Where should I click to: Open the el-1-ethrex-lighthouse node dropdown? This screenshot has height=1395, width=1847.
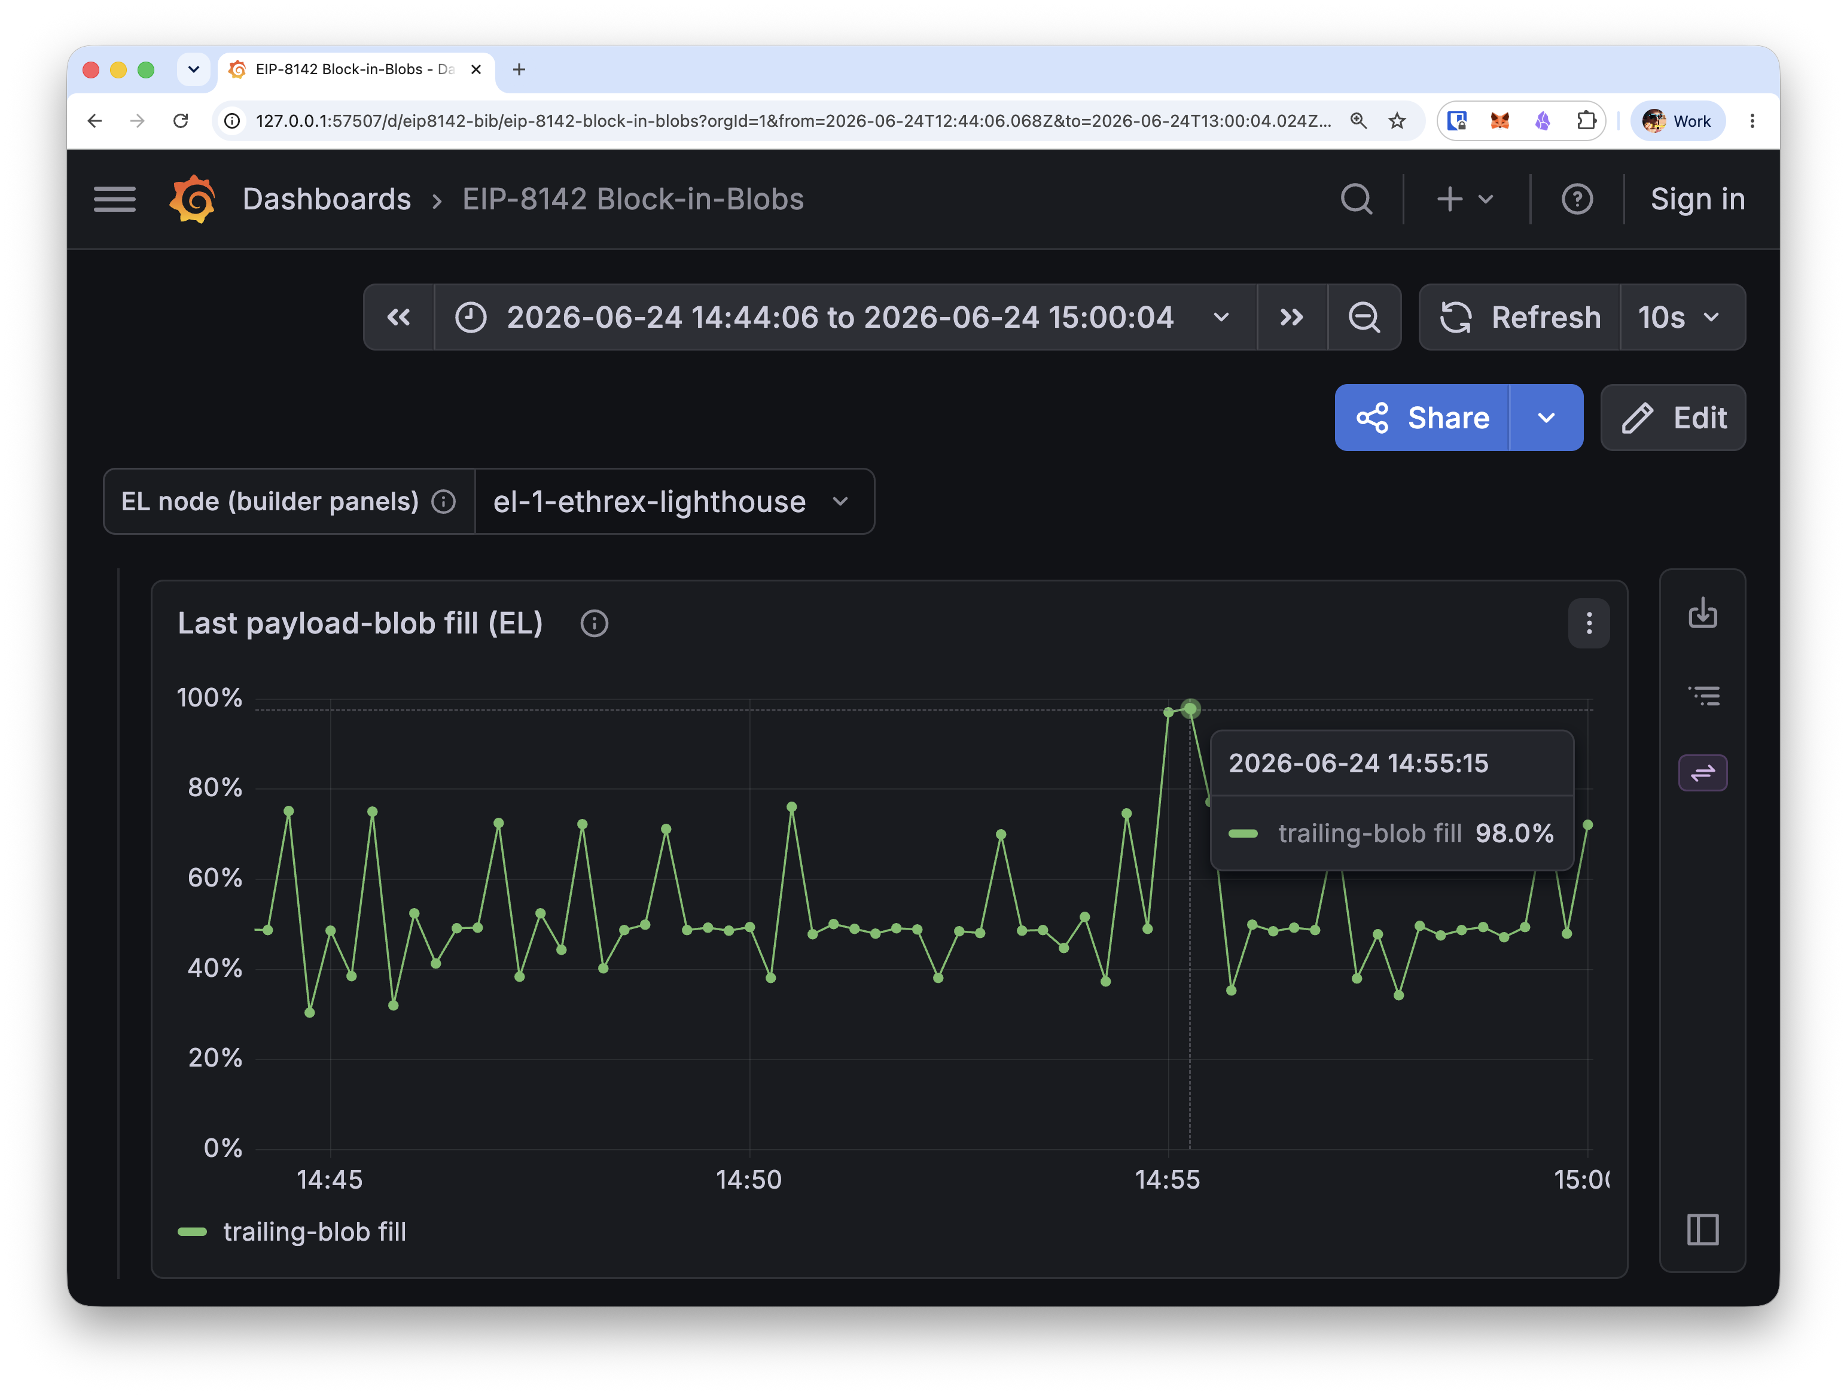pyautogui.click(x=674, y=501)
